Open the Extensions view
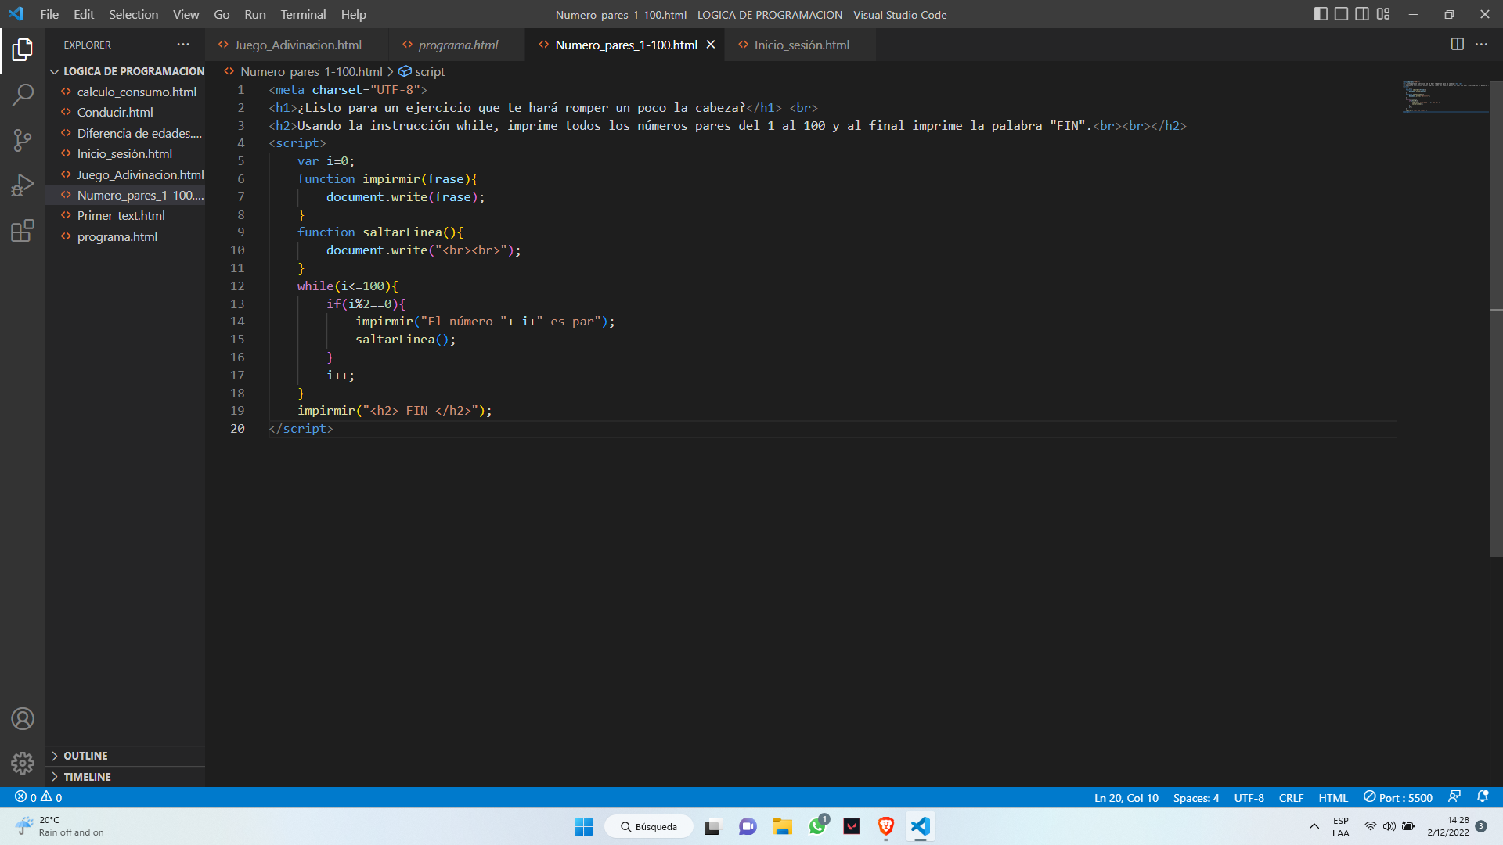Image resolution: width=1503 pixels, height=845 pixels. (x=23, y=231)
